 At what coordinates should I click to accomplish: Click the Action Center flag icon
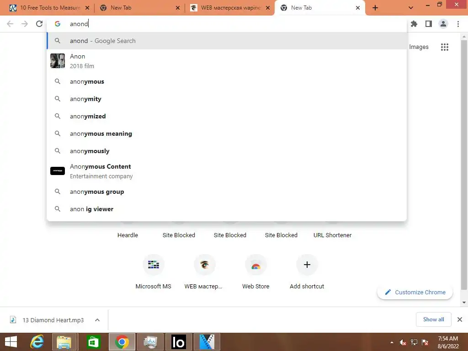tap(425, 342)
